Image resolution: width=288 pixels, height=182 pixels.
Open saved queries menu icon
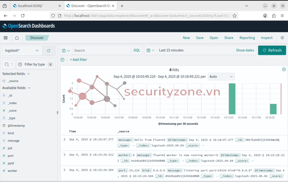tap(66, 51)
